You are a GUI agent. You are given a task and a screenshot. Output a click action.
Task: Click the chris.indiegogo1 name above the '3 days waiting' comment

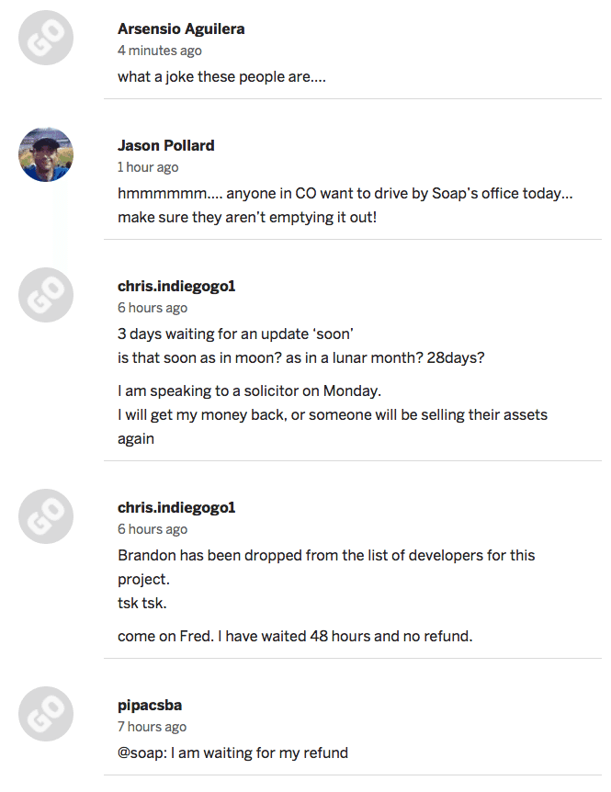[176, 286]
